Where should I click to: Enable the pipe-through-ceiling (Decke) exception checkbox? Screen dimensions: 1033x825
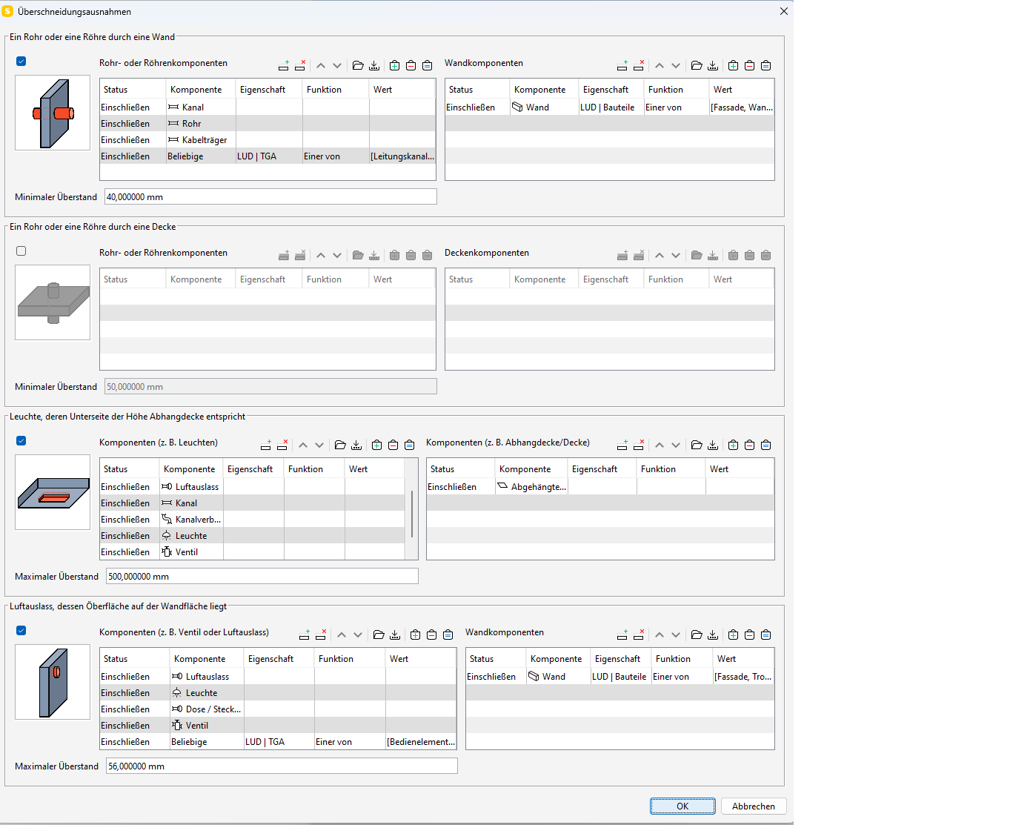(x=21, y=251)
